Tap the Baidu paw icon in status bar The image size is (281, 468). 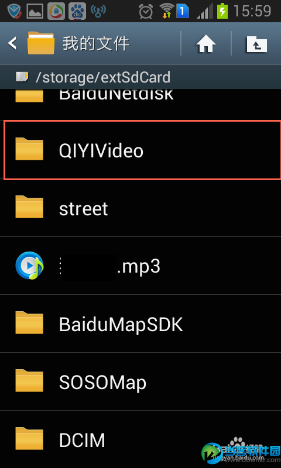pos(77,11)
